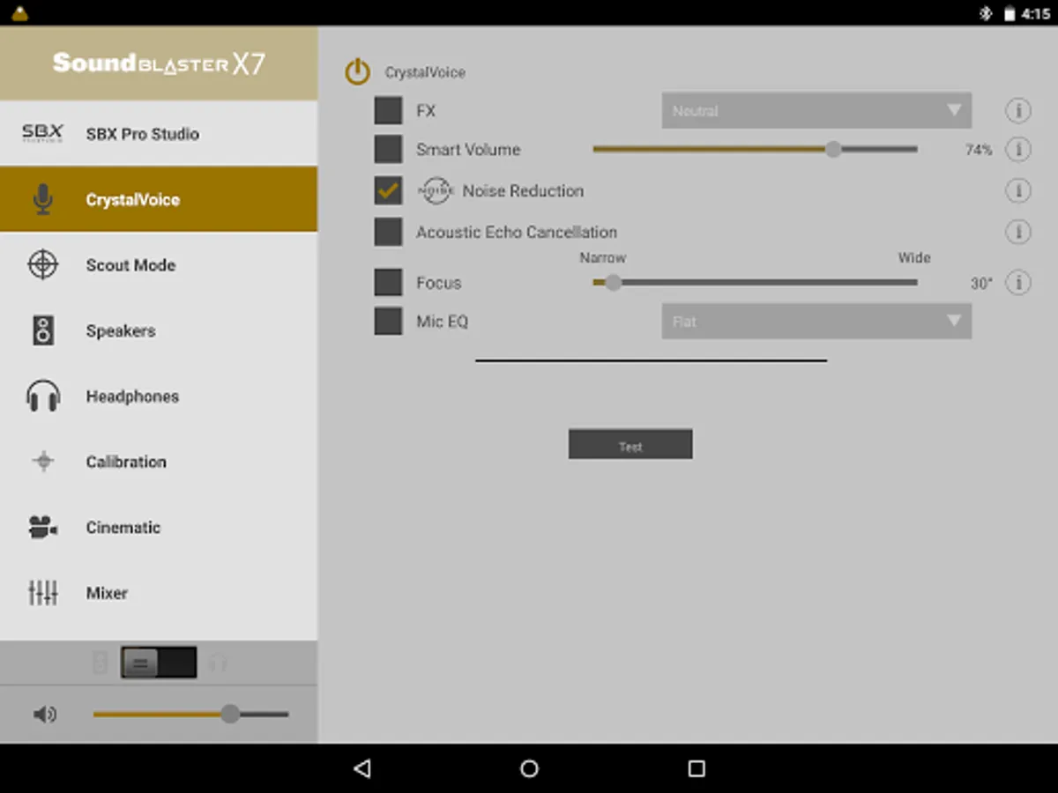Enable the Focus checkbox
Image resolution: width=1058 pixels, height=793 pixels.
[x=388, y=283]
